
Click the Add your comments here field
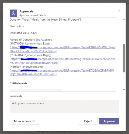pos(64,106)
